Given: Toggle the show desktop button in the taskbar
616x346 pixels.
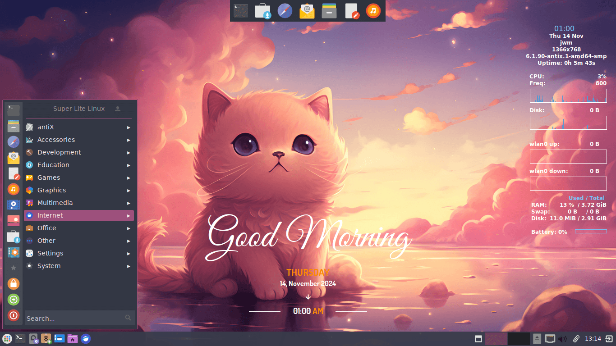Looking at the screenshot, I should tap(479, 338).
